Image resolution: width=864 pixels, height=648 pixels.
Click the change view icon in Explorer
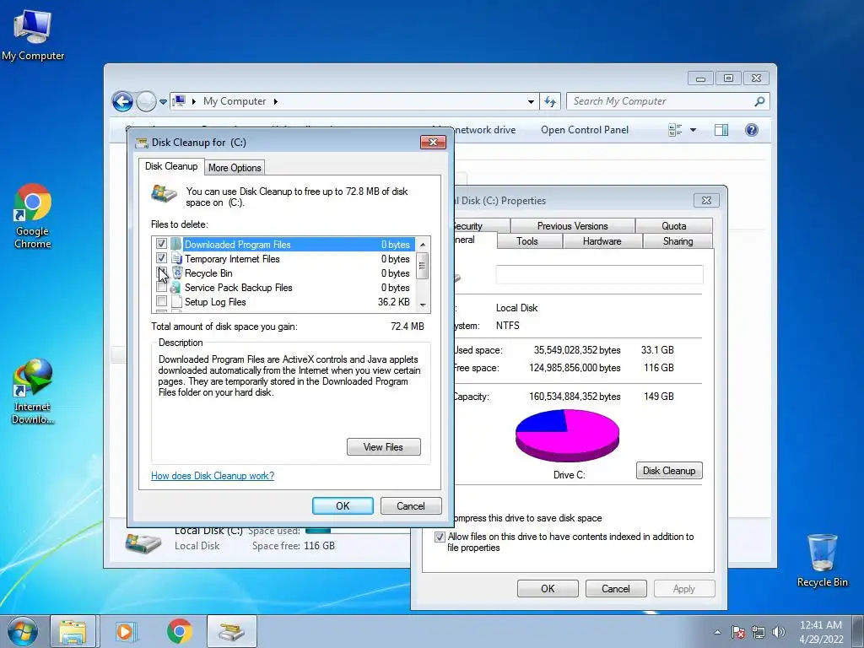pos(675,130)
